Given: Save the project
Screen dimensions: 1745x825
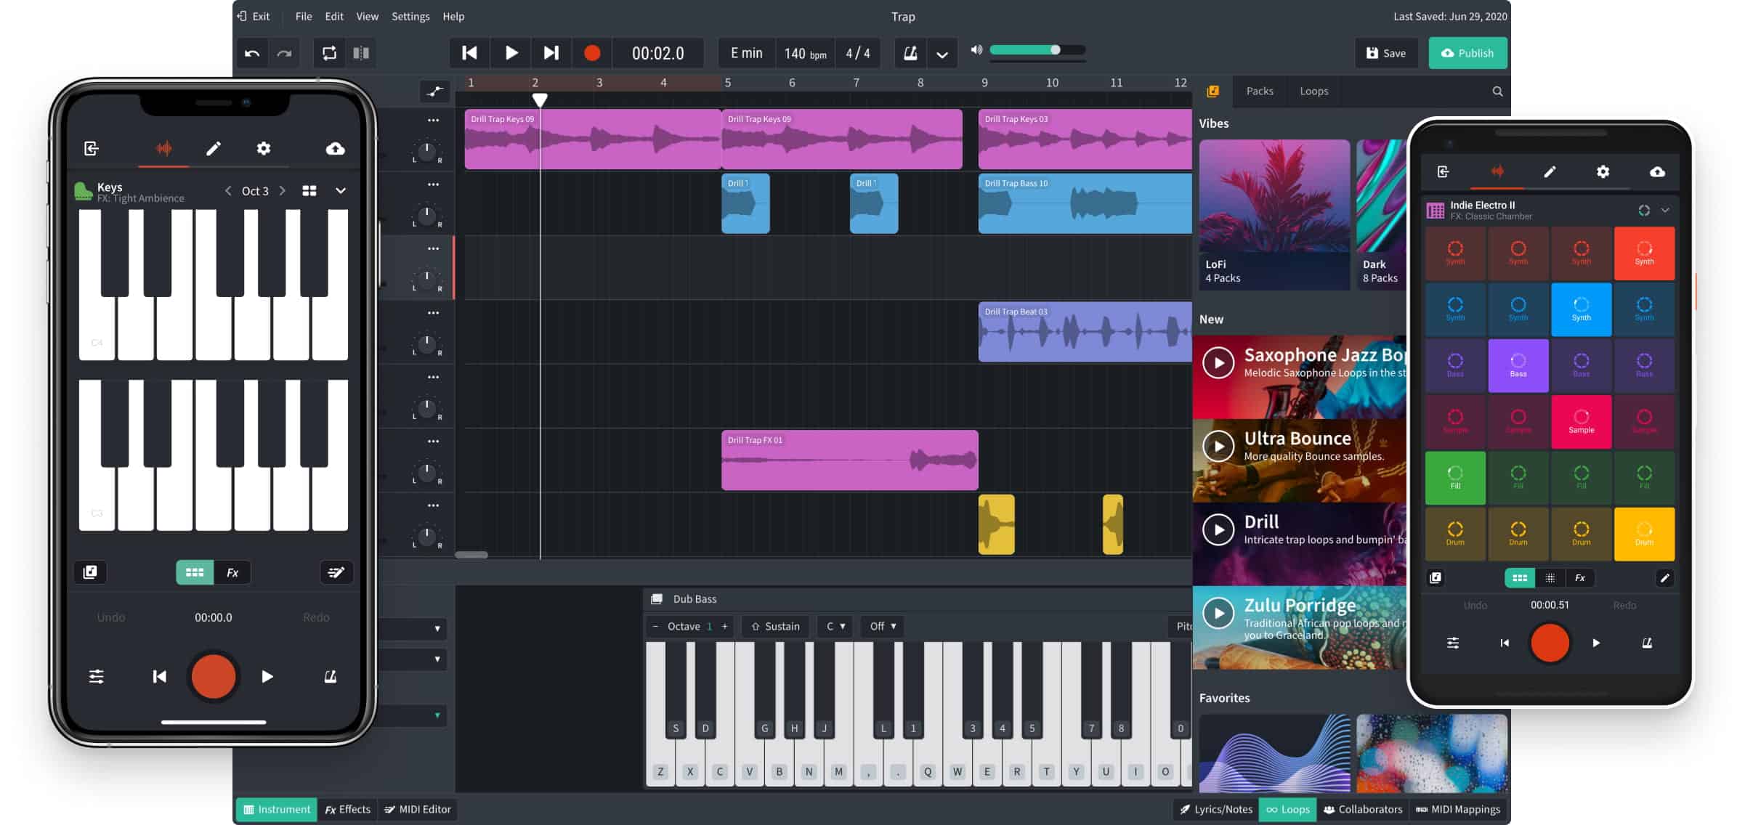Looking at the screenshot, I should 1386,52.
